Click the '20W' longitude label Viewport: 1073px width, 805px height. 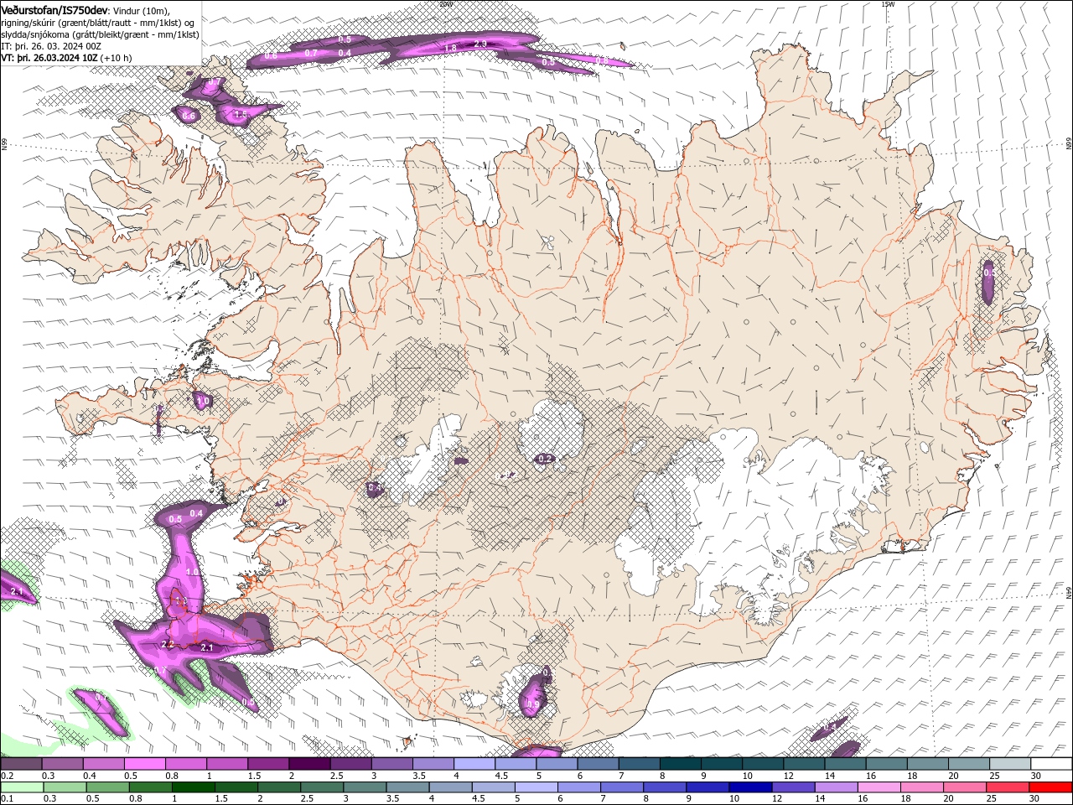tap(445, 4)
